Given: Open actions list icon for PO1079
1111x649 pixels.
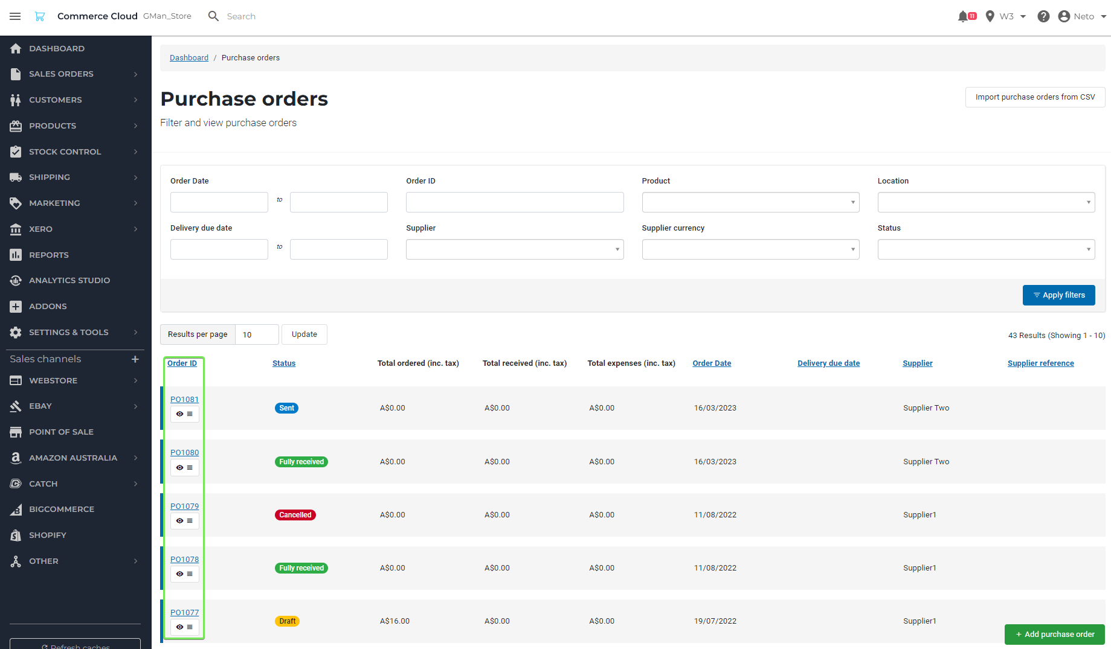Looking at the screenshot, I should [x=190, y=520].
